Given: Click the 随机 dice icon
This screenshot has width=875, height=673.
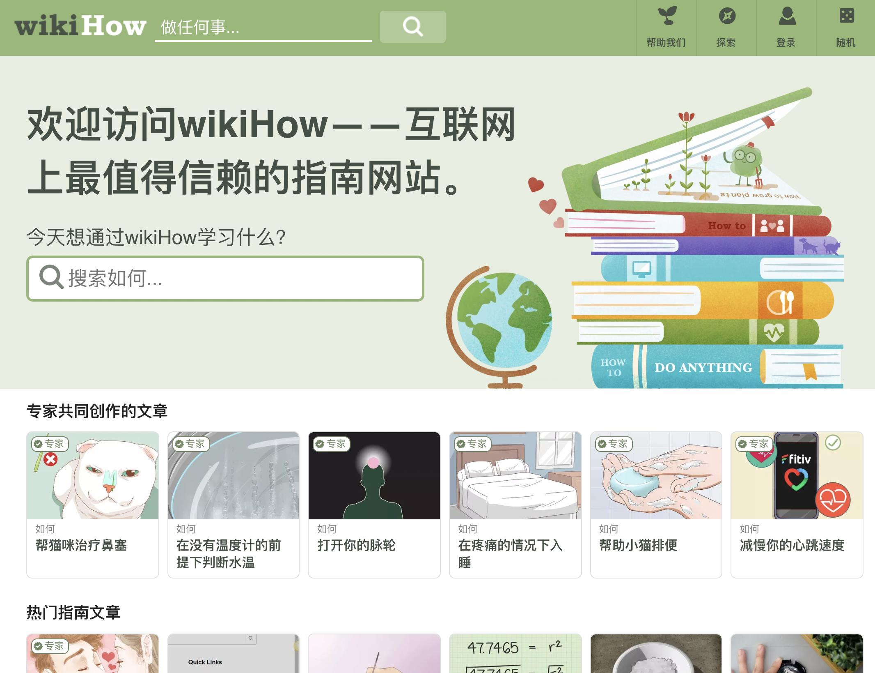Looking at the screenshot, I should [x=847, y=16].
